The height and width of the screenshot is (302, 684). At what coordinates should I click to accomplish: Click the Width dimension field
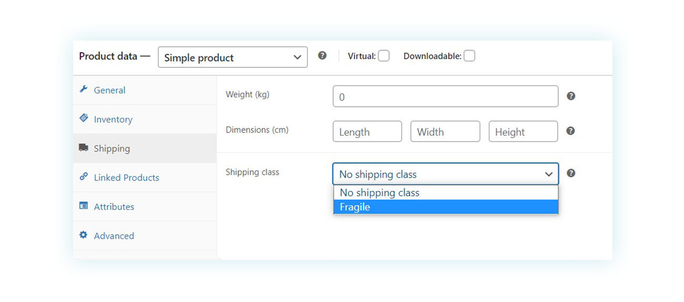(445, 132)
